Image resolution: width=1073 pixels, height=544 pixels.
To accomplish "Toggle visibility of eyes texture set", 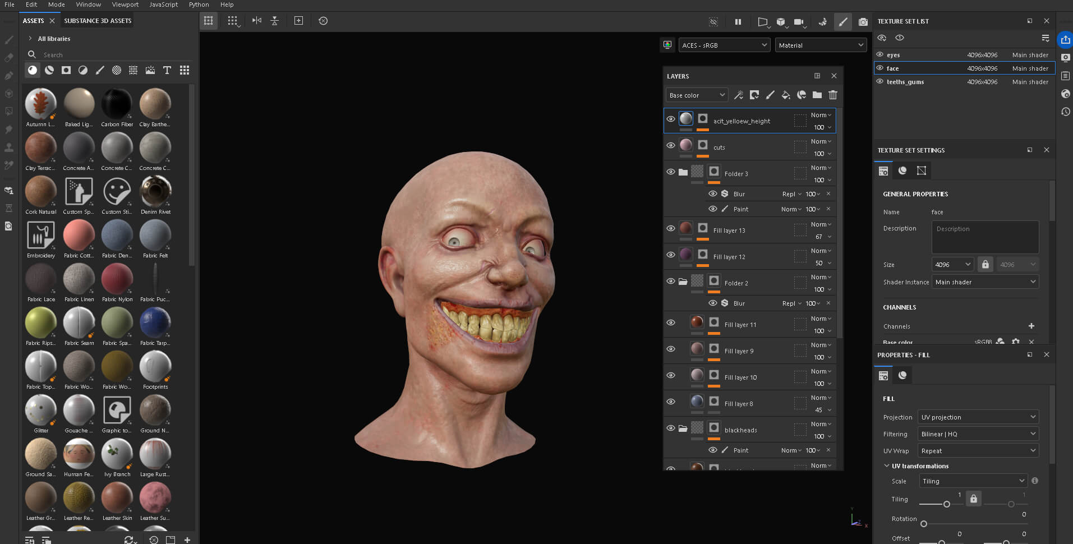I will pos(880,54).
